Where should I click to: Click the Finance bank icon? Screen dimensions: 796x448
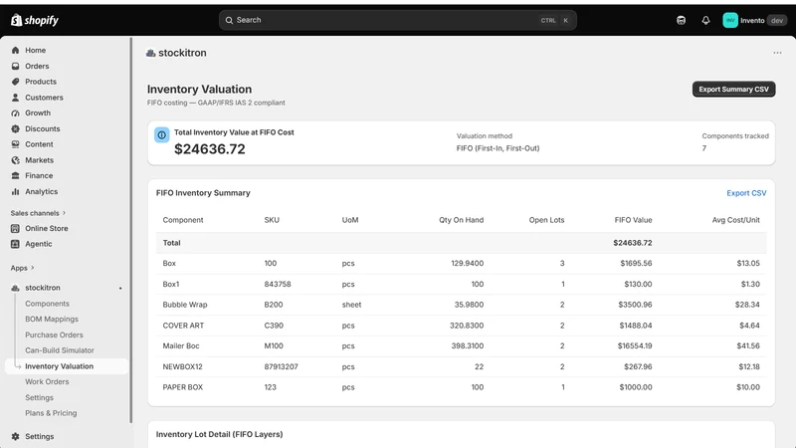[x=15, y=176]
